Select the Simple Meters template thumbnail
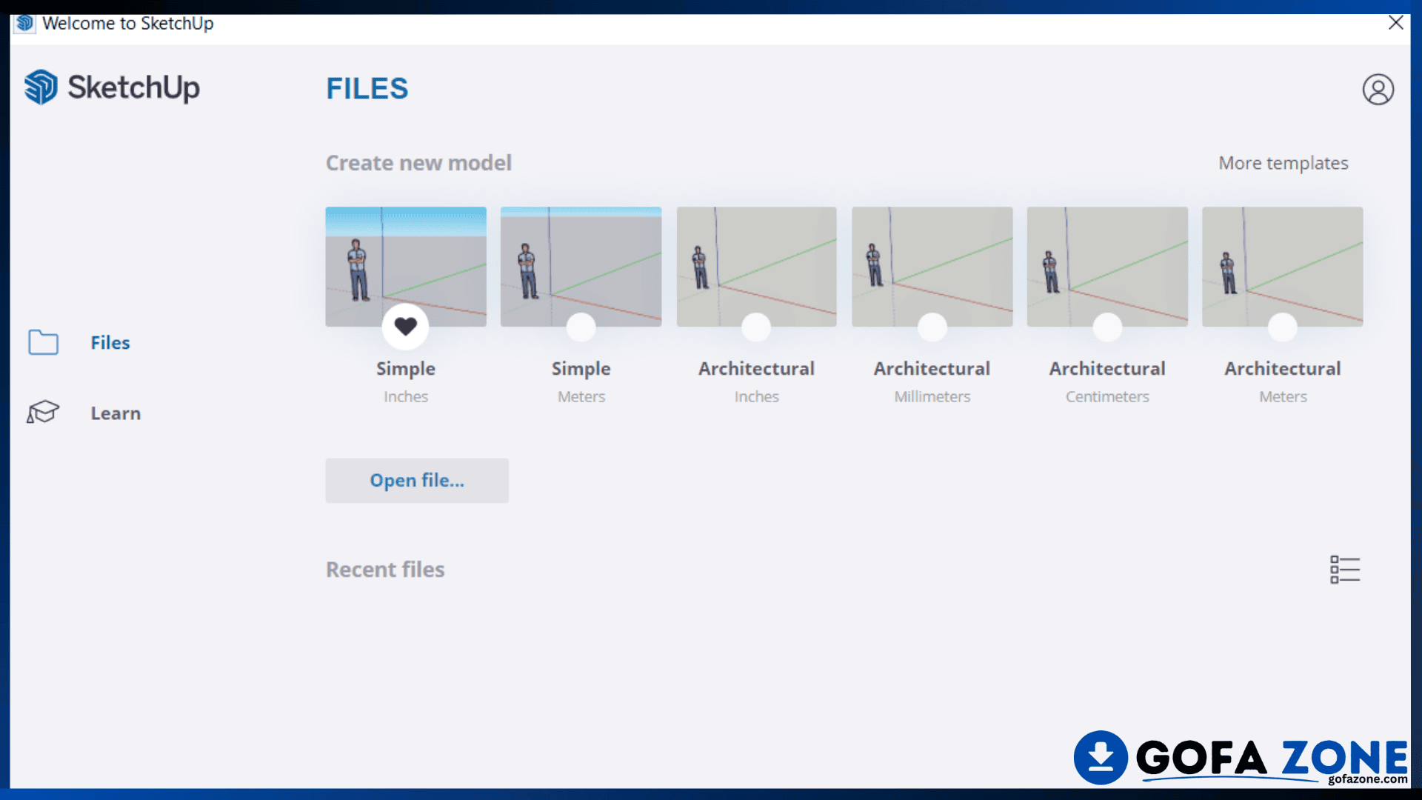The image size is (1422, 800). point(581,267)
